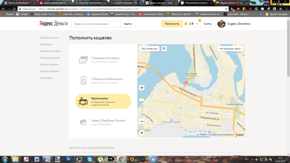This screenshot has width=290, height=163.
Task: Click the wallet hand icon near balance
Action: 186,24
